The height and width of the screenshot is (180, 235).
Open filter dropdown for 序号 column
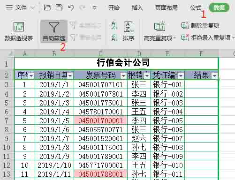31,76
